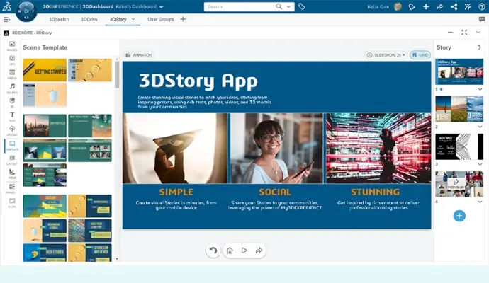This screenshot has width=489, height=283.
Task: Open the collaboration network icon
Action: point(454,6)
